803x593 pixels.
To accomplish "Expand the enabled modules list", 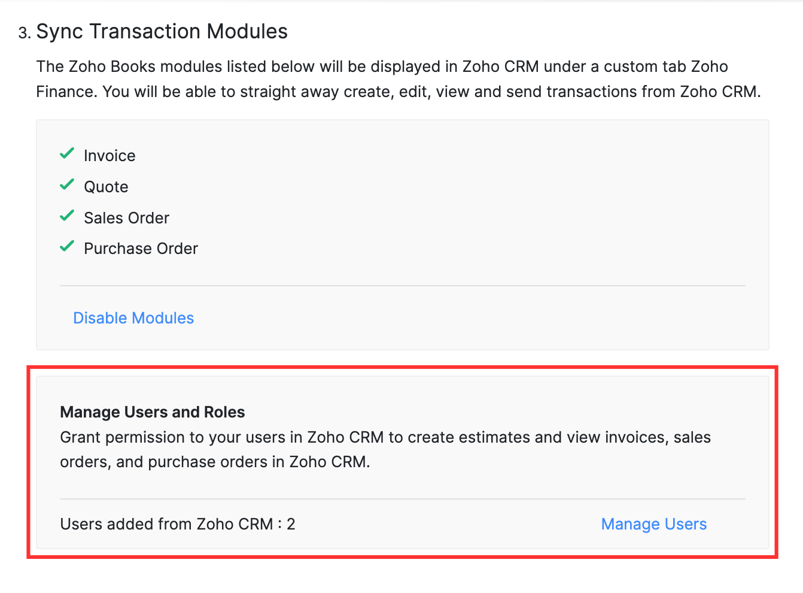I will pyautogui.click(x=402, y=234).
